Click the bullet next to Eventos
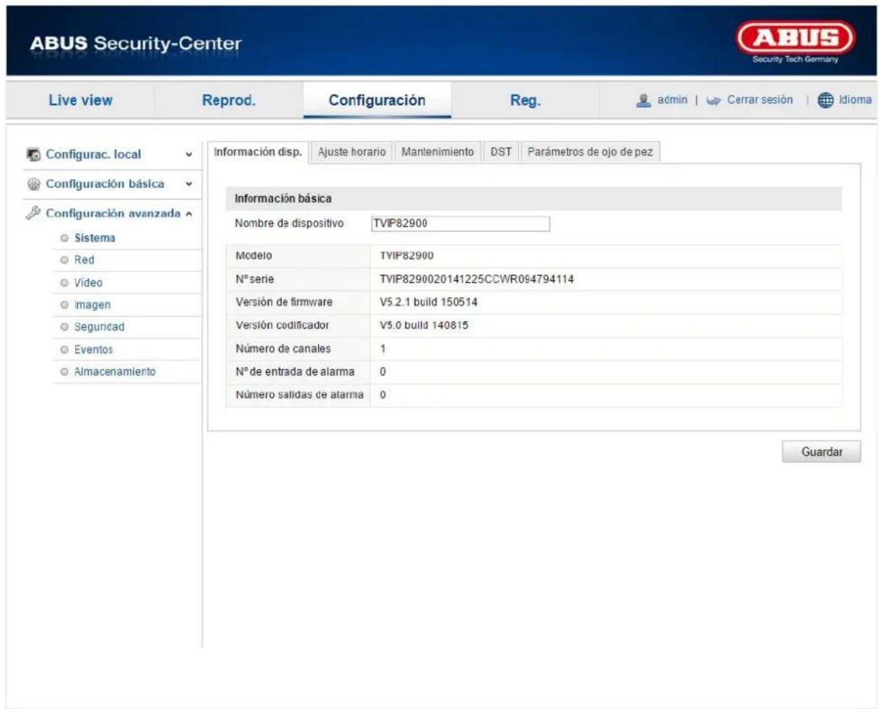This screenshot has width=879, height=709. coord(64,350)
